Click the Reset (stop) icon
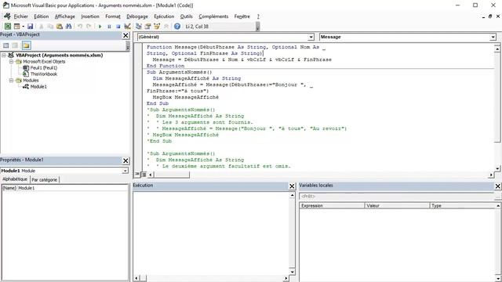The image size is (502, 282). pyautogui.click(x=118, y=26)
